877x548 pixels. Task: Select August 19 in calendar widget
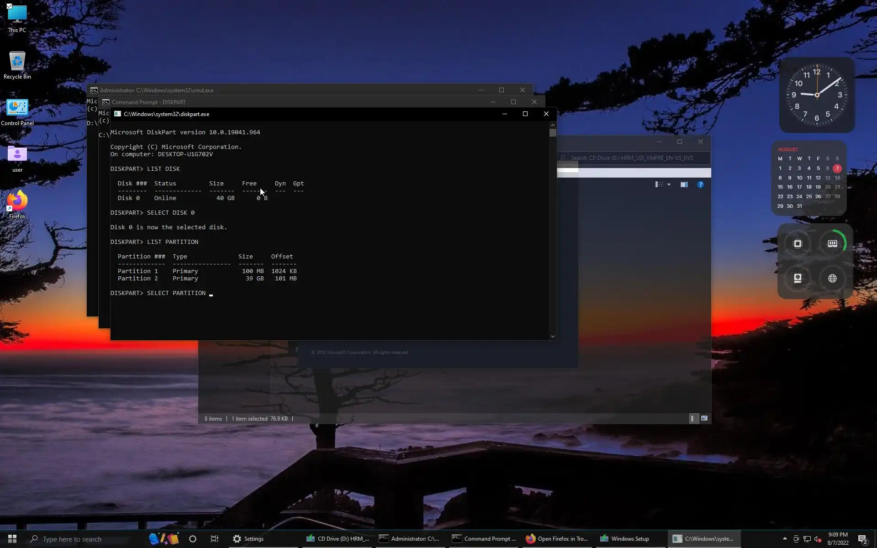[x=818, y=187]
